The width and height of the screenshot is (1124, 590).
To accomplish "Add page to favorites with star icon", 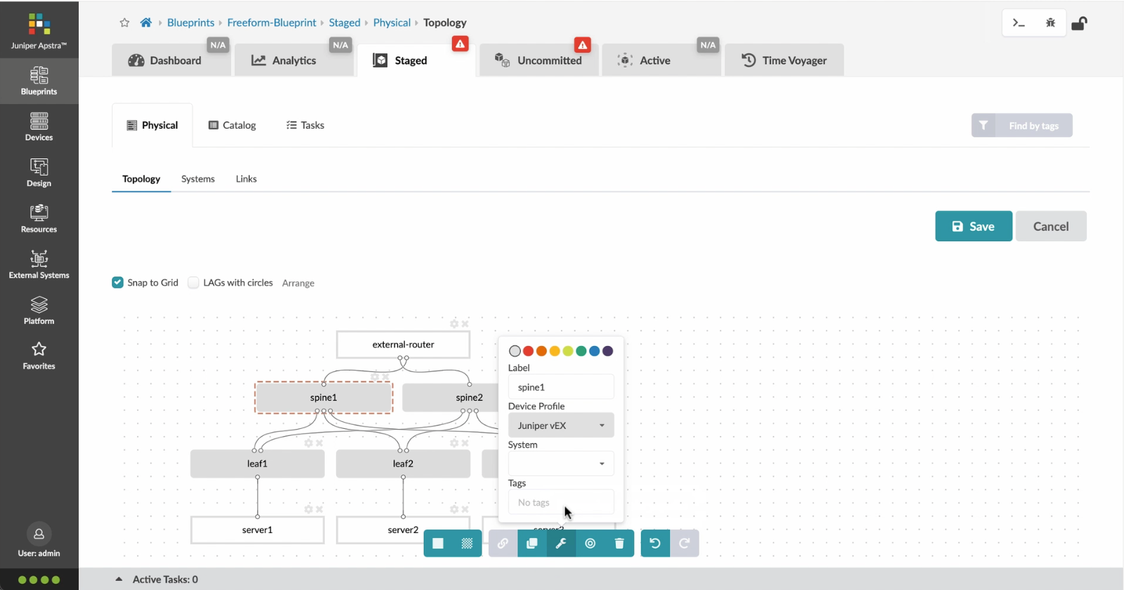I will tap(124, 23).
